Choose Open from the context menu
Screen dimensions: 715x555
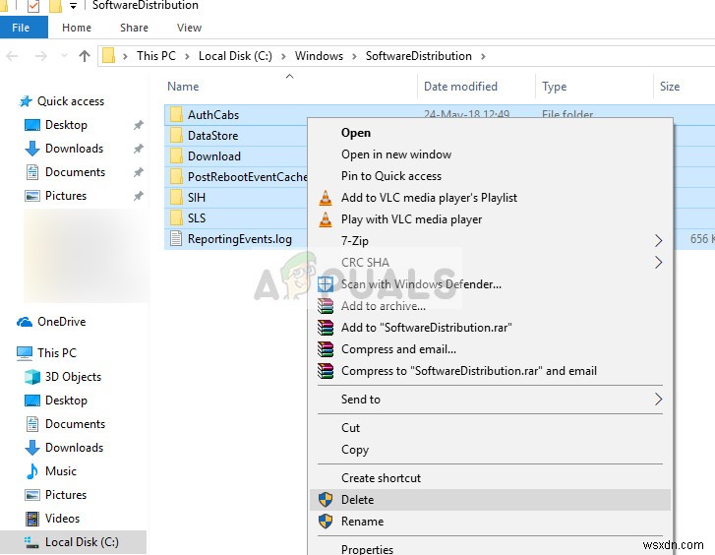[x=490, y=133]
